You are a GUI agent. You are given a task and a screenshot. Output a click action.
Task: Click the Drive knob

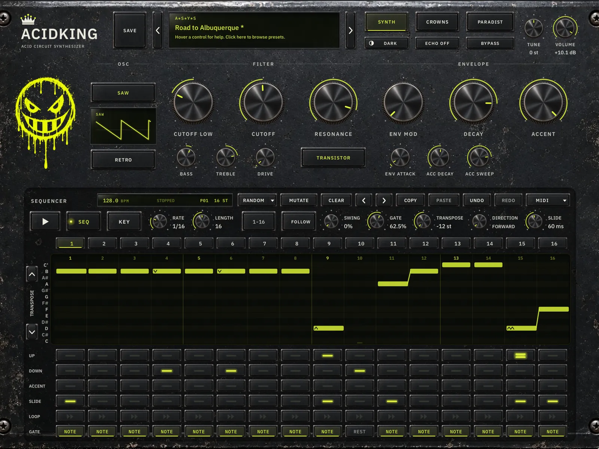pos(265,158)
